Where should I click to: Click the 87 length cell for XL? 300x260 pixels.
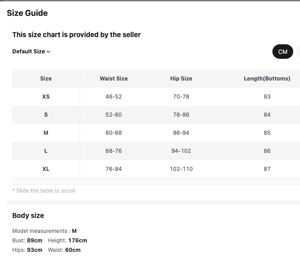(x=267, y=169)
